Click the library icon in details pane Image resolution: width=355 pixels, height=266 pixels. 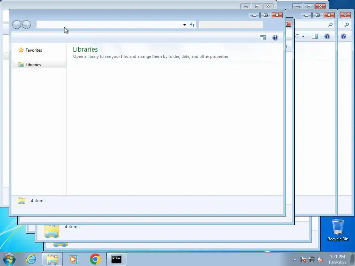pyautogui.click(x=21, y=201)
